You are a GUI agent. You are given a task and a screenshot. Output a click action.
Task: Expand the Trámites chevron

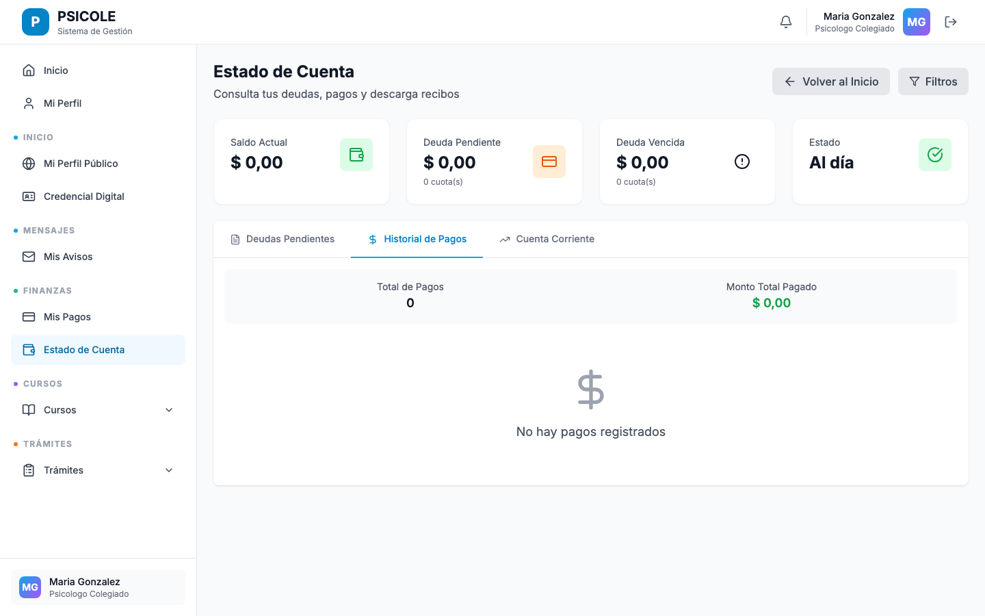[169, 470]
